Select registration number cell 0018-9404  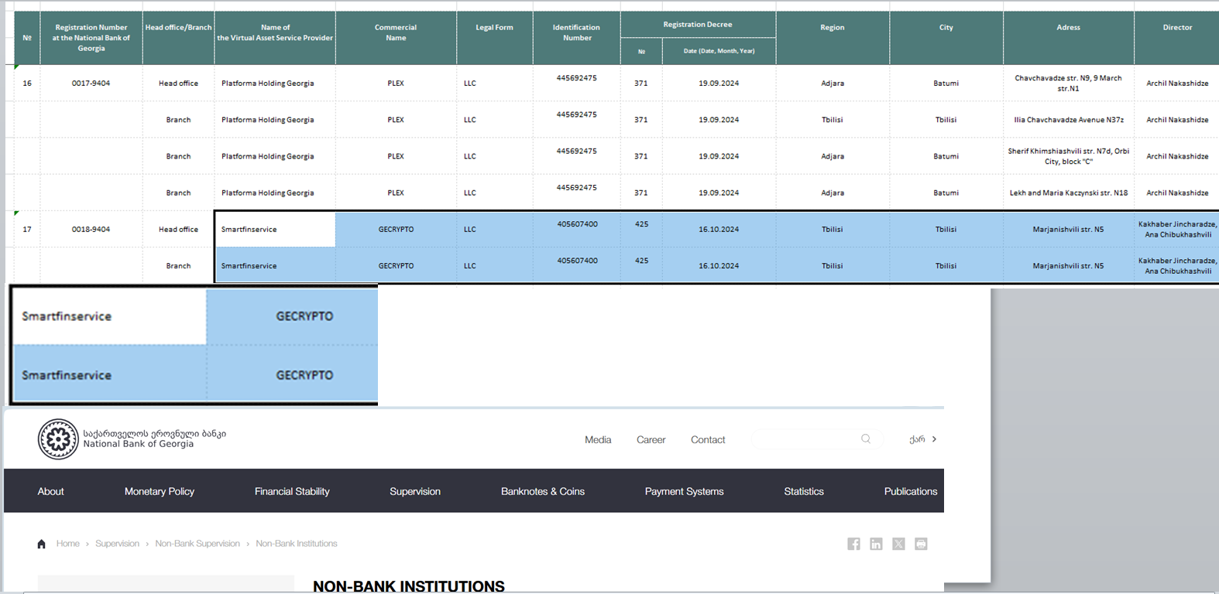[91, 230]
